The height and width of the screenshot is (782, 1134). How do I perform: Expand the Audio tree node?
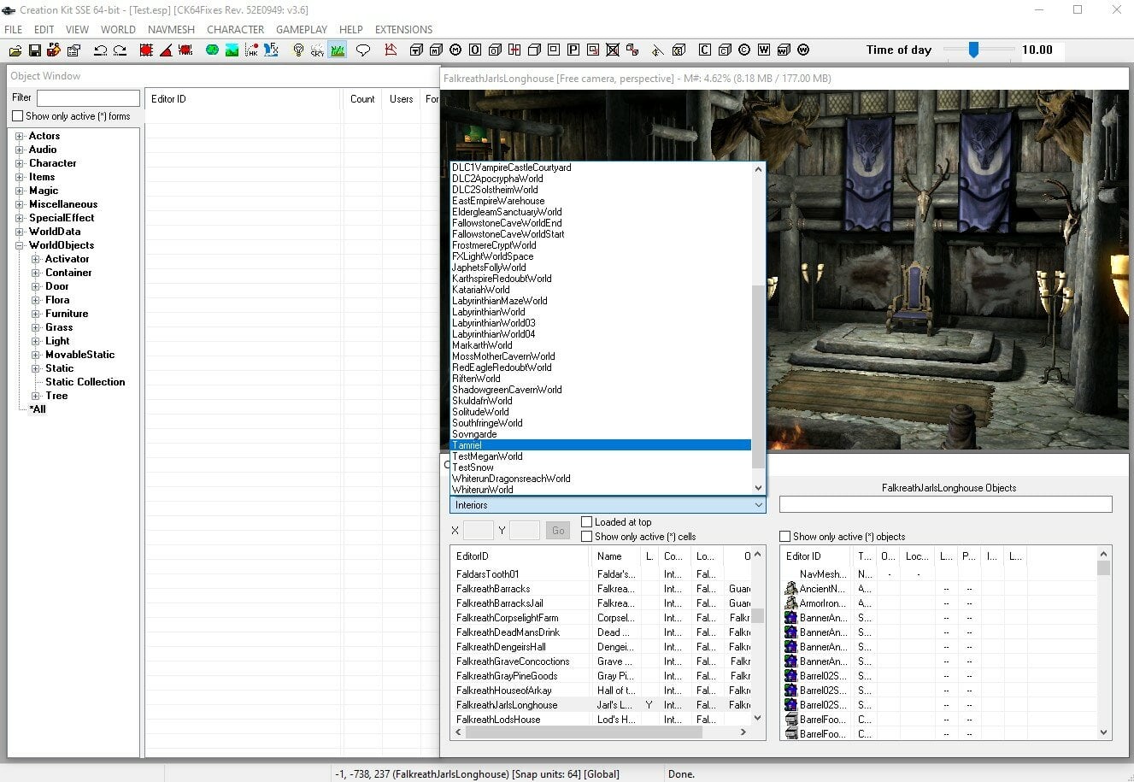pos(19,150)
